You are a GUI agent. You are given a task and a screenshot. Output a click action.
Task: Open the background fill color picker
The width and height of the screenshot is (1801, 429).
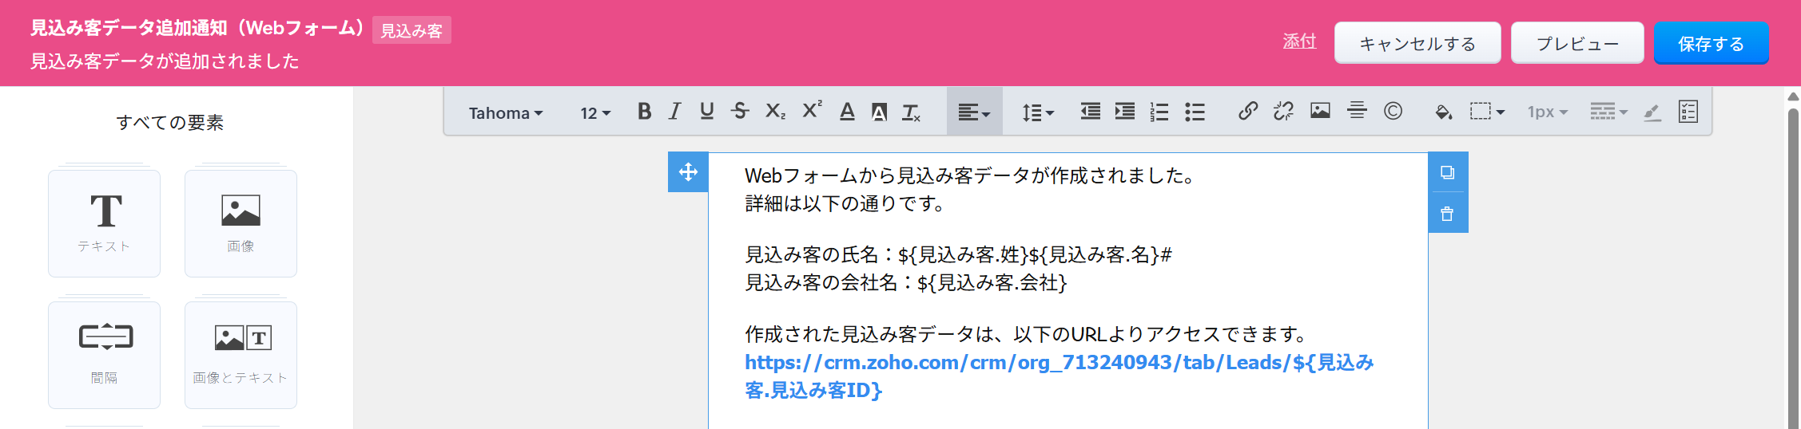[1443, 112]
